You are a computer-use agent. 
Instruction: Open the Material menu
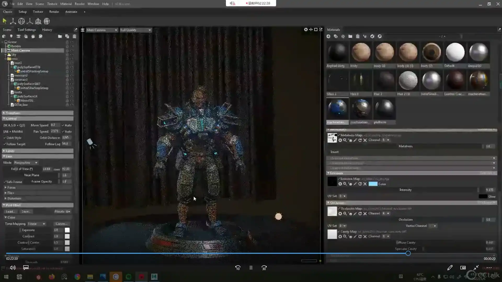(x=66, y=4)
